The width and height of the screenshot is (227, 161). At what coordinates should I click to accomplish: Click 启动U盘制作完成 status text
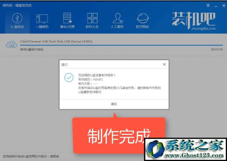pyautogui.click(x=32, y=49)
